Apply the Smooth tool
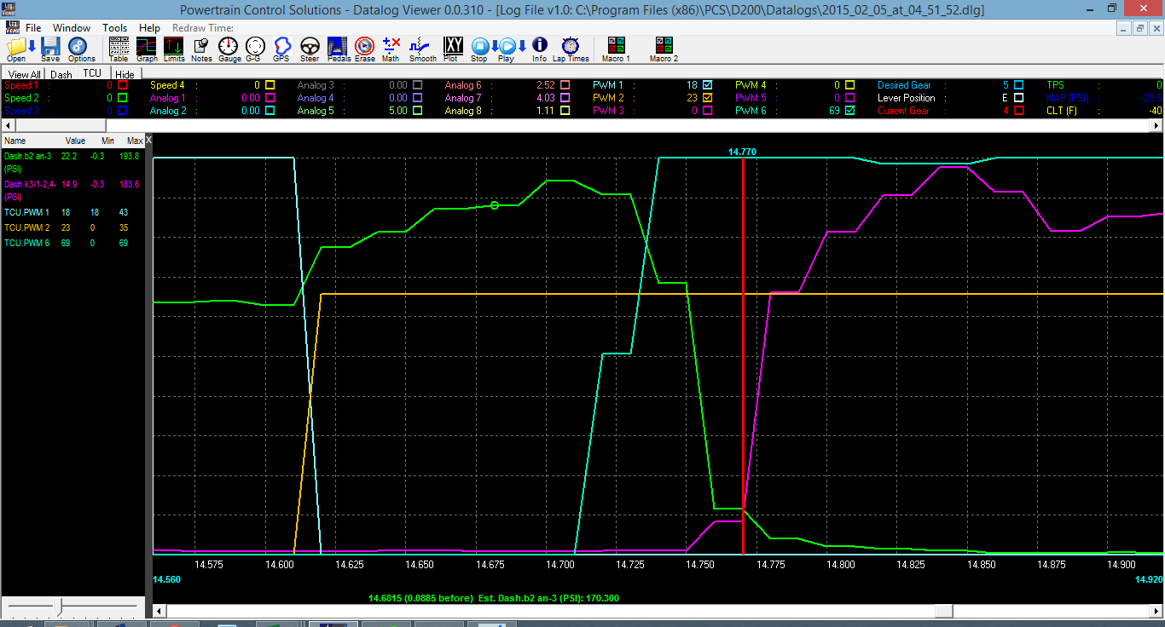Viewport: 1165px width, 627px height. 422,48
